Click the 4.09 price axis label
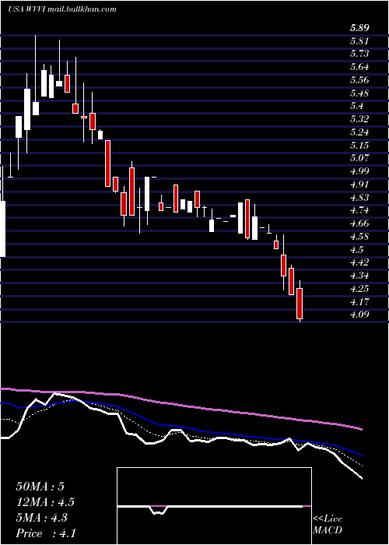Viewport: 389px width, 545px height. [359, 315]
